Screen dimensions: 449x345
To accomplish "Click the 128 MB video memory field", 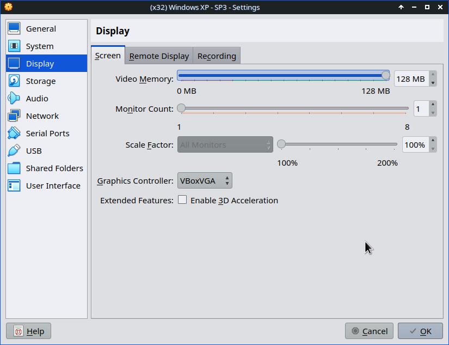I will pos(412,78).
